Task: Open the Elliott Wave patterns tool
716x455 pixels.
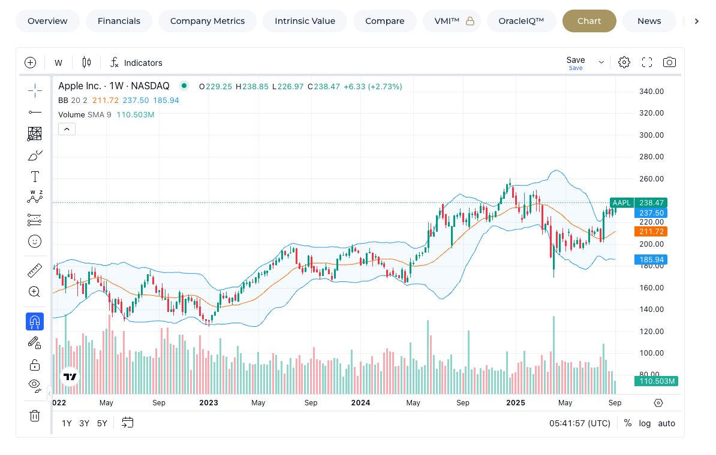Action: pyautogui.click(x=34, y=198)
